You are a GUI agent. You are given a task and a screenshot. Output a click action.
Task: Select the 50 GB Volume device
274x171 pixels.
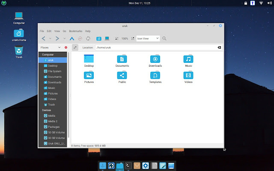53,132
